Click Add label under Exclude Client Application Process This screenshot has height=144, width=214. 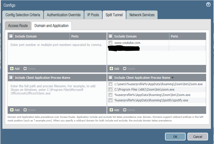click(117, 110)
